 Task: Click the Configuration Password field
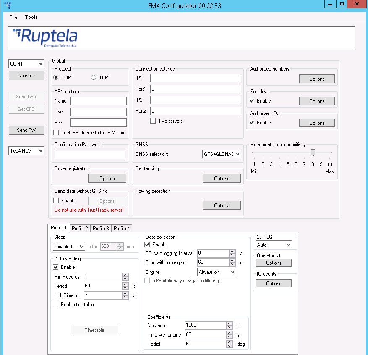click(90, 155)
